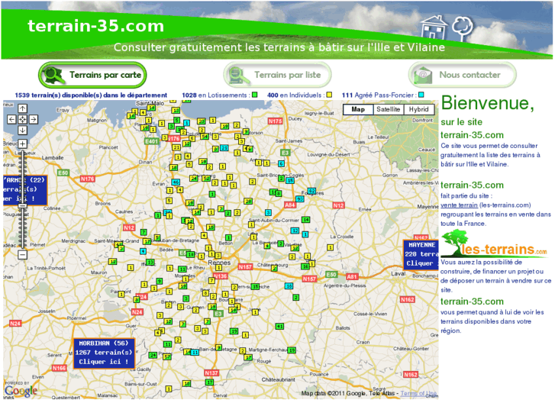Select yellow marker 52 near Combourg
Viewport: 555px width, 416px height.
point(205,178)
